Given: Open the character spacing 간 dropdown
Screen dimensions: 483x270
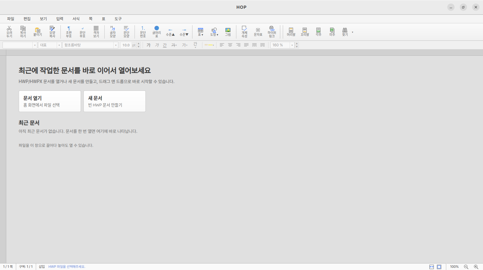Looking at the screenshot, I should tap(195, 45).
